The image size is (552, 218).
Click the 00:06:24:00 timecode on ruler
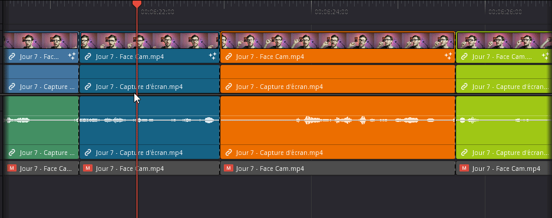pos(331,12)
